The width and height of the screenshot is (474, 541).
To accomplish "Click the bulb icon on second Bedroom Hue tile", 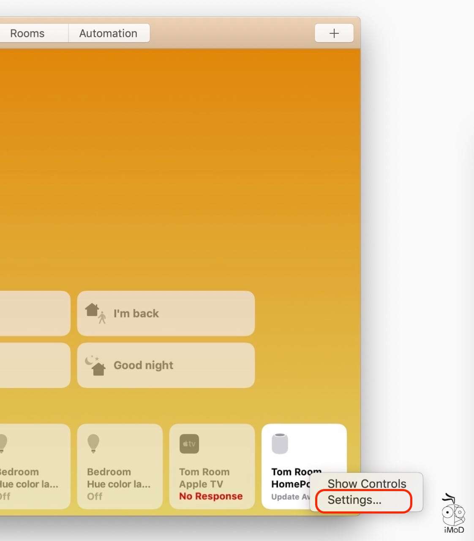I will point(93,443).
